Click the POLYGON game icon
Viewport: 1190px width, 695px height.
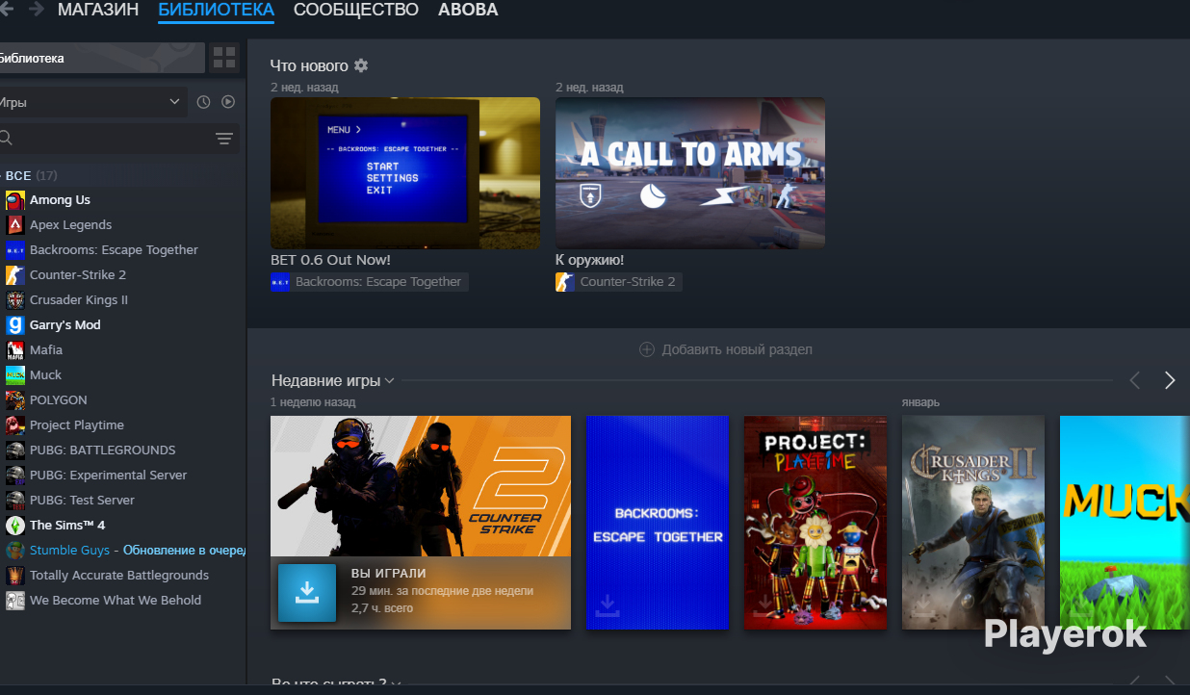[15, 400]
